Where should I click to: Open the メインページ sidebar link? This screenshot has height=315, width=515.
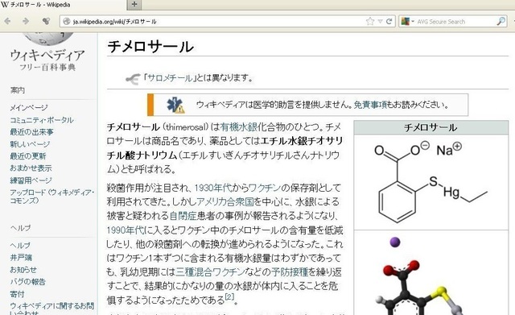(29, 107)
